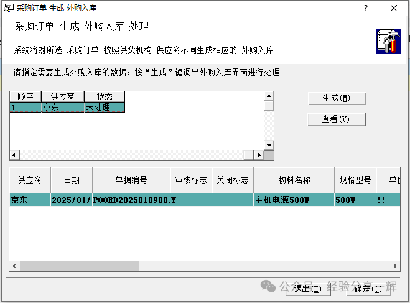Close the dialog with the X button

[394, 8]
